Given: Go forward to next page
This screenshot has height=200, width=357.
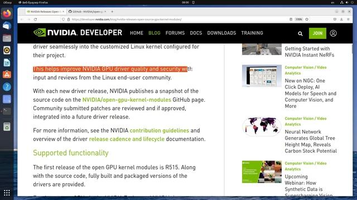Looking at the screenshot, I should point(28,19).
